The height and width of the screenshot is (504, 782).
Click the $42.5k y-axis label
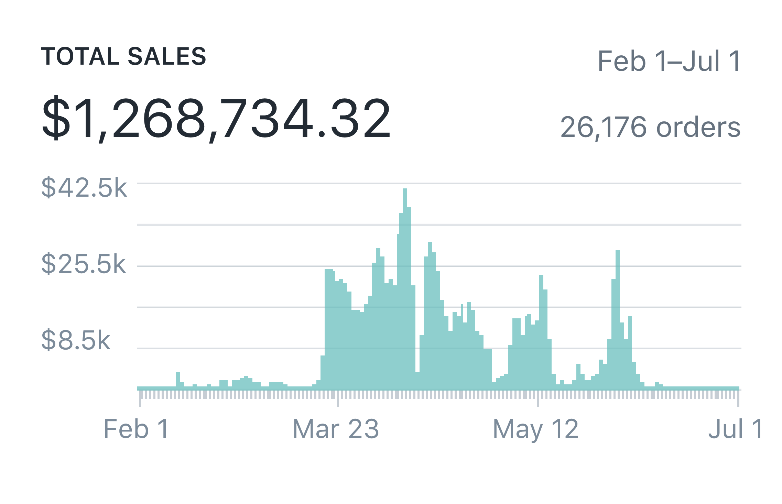tap(84, 188)
